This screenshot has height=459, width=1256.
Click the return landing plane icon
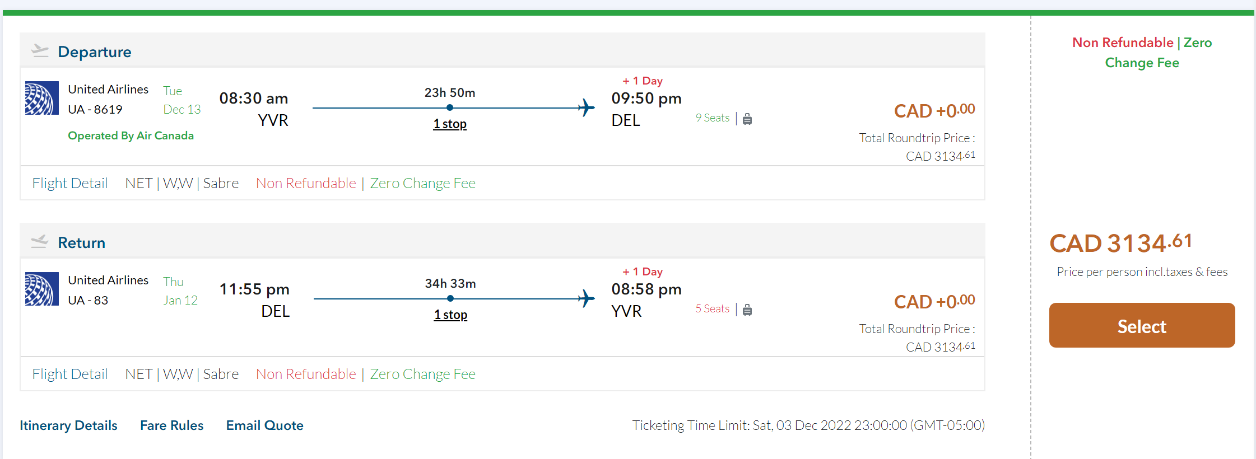40,242
